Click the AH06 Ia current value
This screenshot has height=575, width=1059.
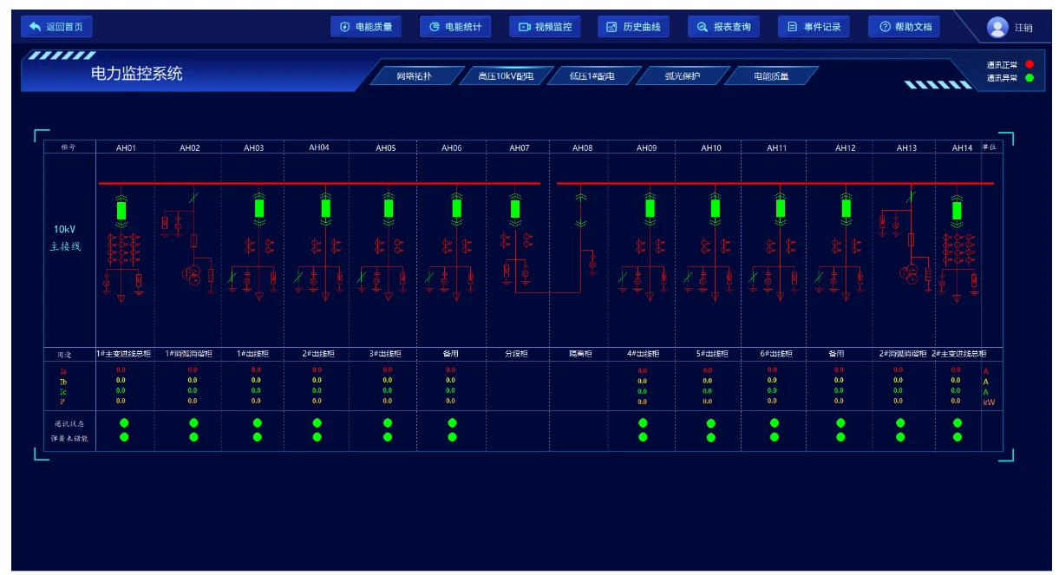point(450,370)
